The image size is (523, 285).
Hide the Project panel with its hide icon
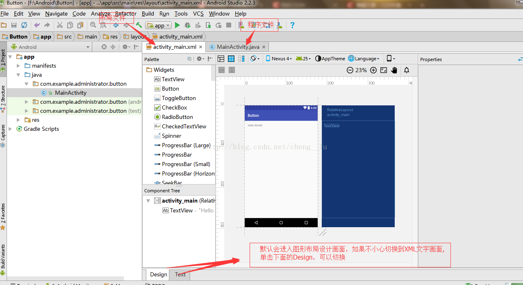point(136,47)
